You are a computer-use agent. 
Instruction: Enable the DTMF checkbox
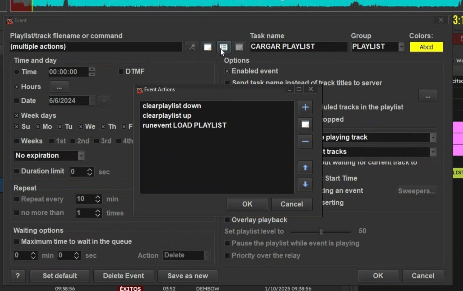pos(121,72)
